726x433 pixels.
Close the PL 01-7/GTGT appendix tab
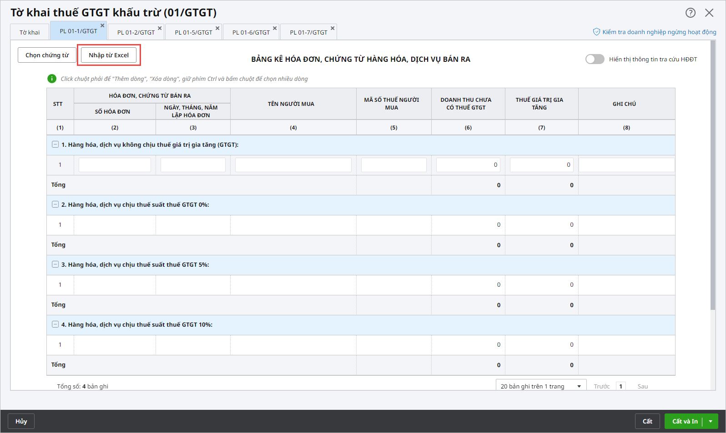(x=333, y=28)
